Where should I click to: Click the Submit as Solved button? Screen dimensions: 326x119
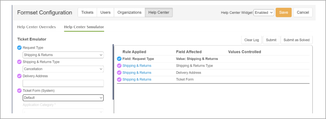297,40
